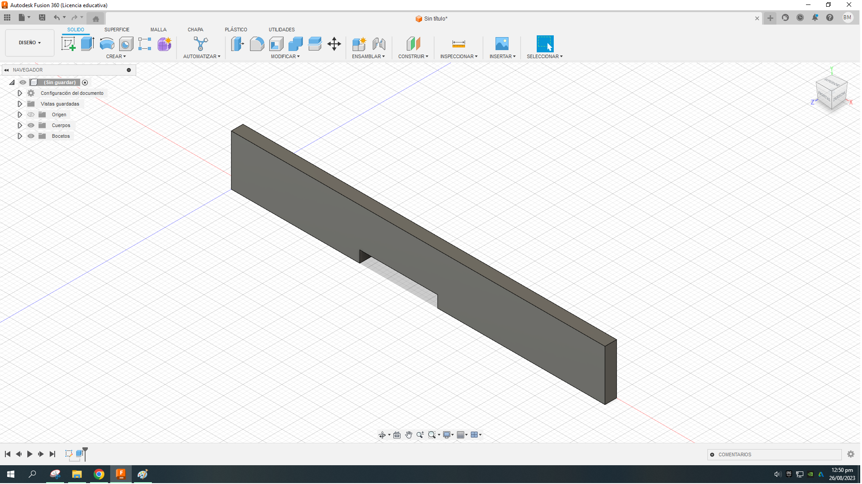862x484 pixels.
Task: Open the Extrude tool
Action: click(87, 43)
